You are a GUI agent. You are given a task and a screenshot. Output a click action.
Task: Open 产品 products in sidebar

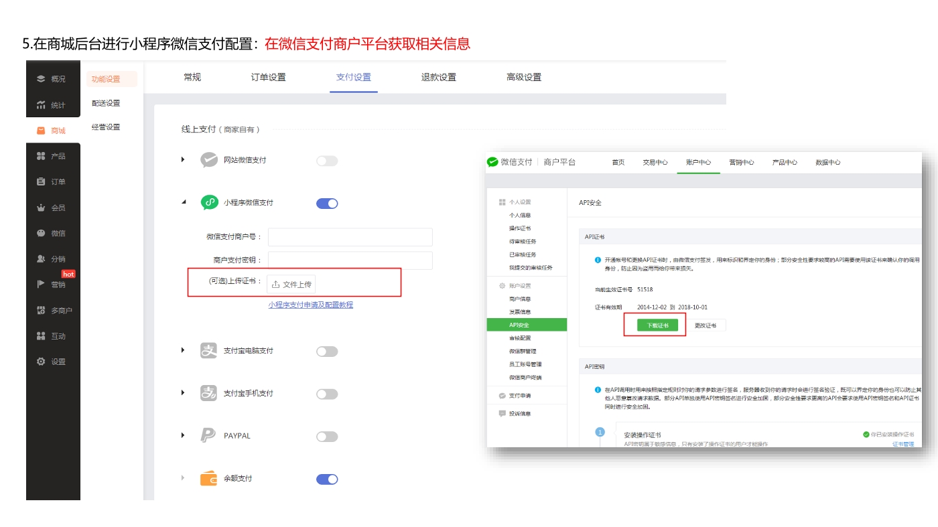(x=53, y=156)
